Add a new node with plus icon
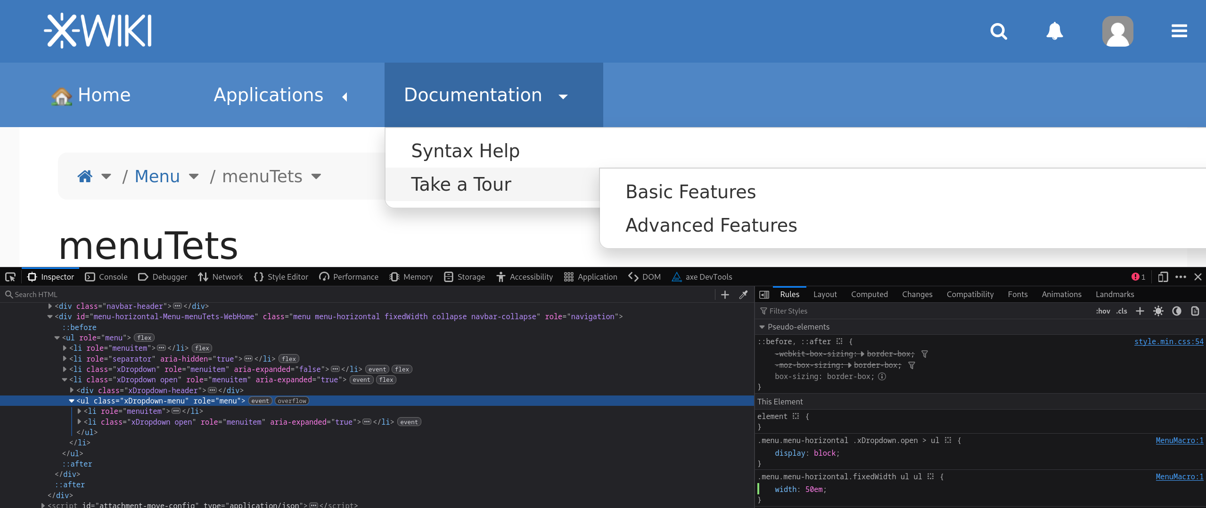The height and width of the screenshot is (508, 1206). coord(725,295)
